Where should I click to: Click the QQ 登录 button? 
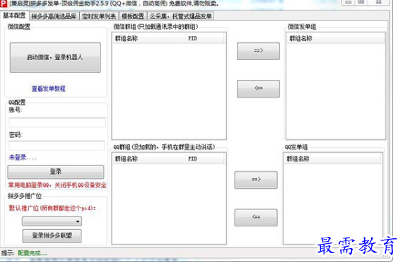pyautogui.click(x=56, y=172)
